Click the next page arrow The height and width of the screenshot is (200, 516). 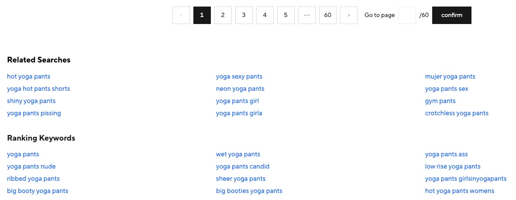pos(349,15)
